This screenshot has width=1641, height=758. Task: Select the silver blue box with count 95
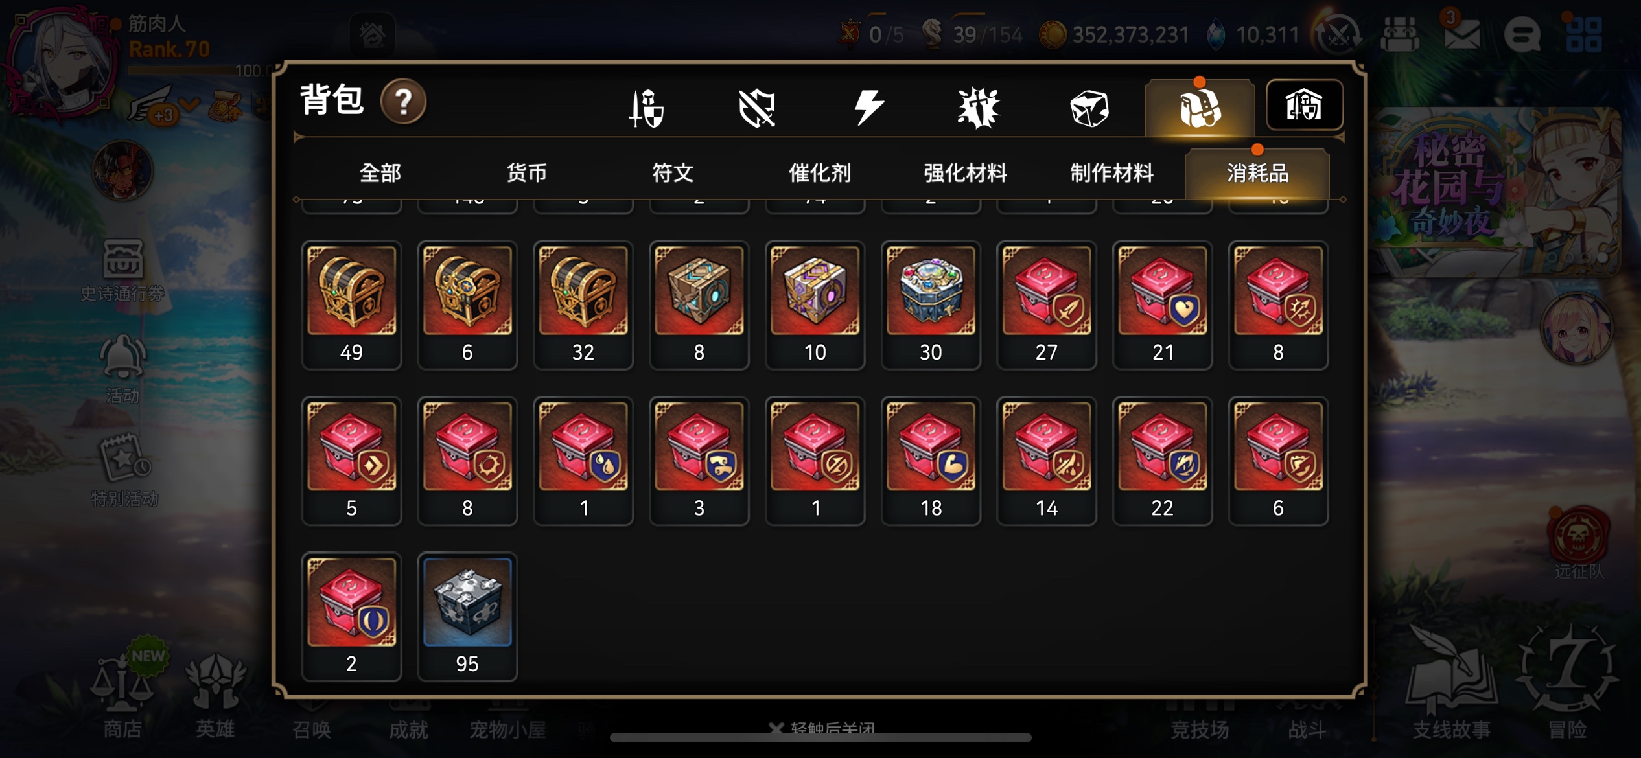coord(467,617)
